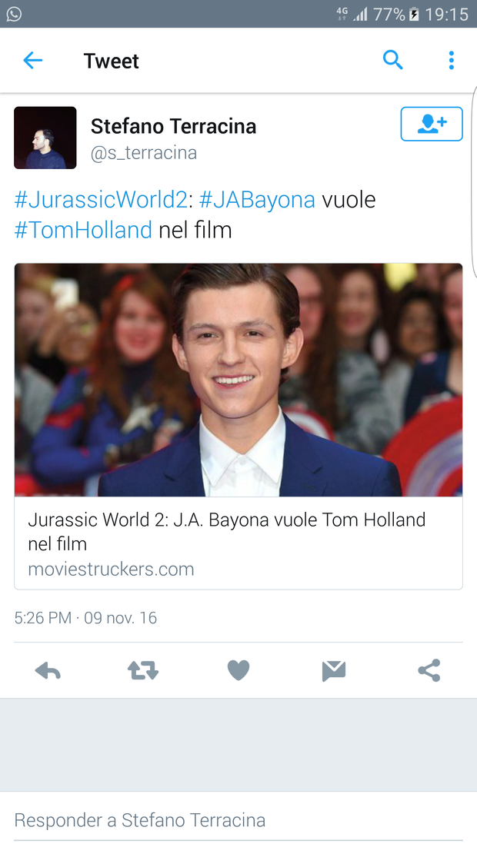The width and height of the screenshot is (477, 847).
Task: Reply to the tweet with the arrow icon
Action: coord(48,670)
